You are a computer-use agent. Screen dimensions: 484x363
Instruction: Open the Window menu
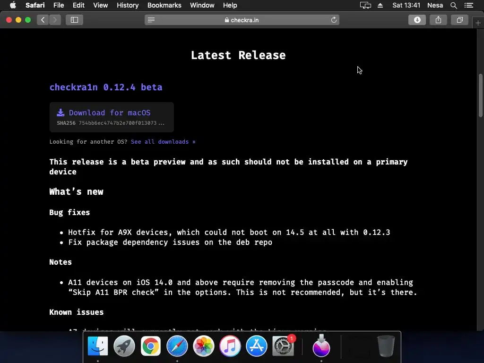pos(202,5)
